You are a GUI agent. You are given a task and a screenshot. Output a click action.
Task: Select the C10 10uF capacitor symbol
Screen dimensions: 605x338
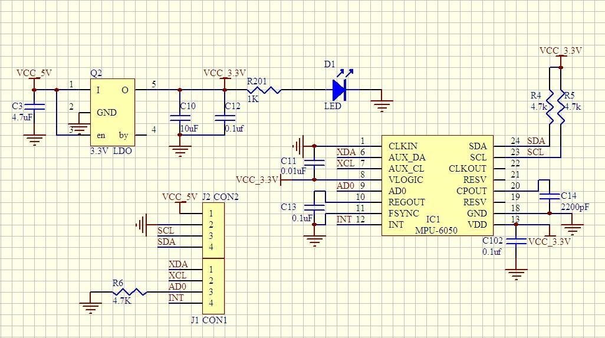tap(180, 118)
